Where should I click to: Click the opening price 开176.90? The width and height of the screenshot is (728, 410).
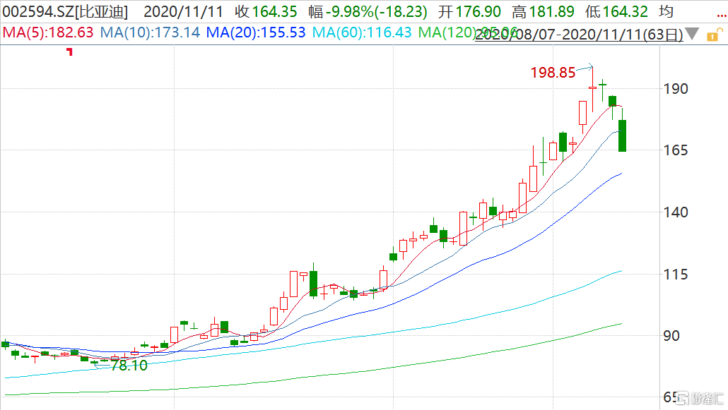[469, 11]
